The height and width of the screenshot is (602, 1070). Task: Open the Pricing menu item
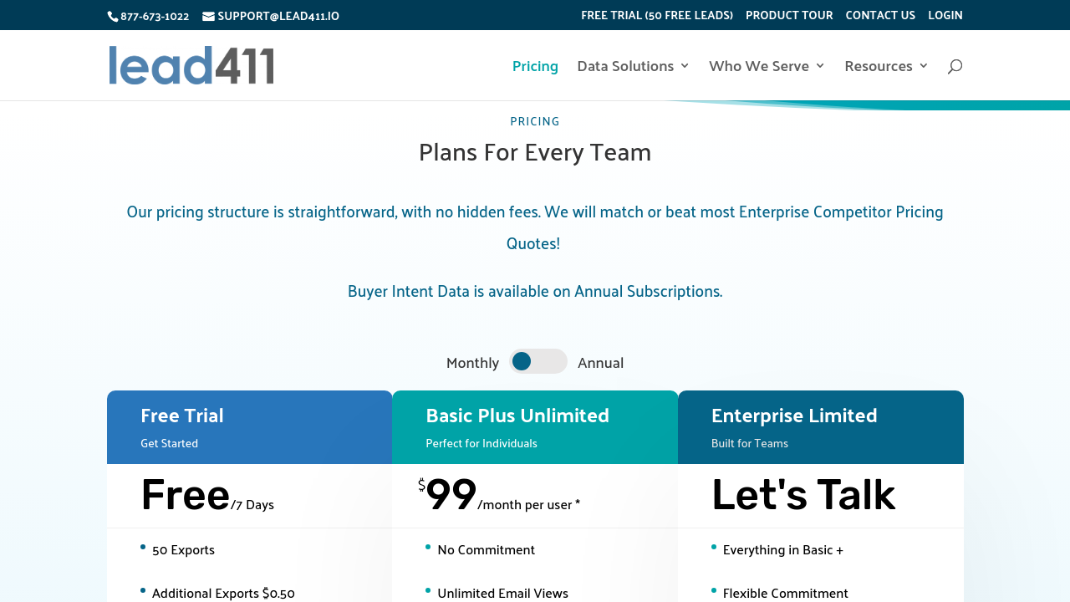(x=535, y=65)
